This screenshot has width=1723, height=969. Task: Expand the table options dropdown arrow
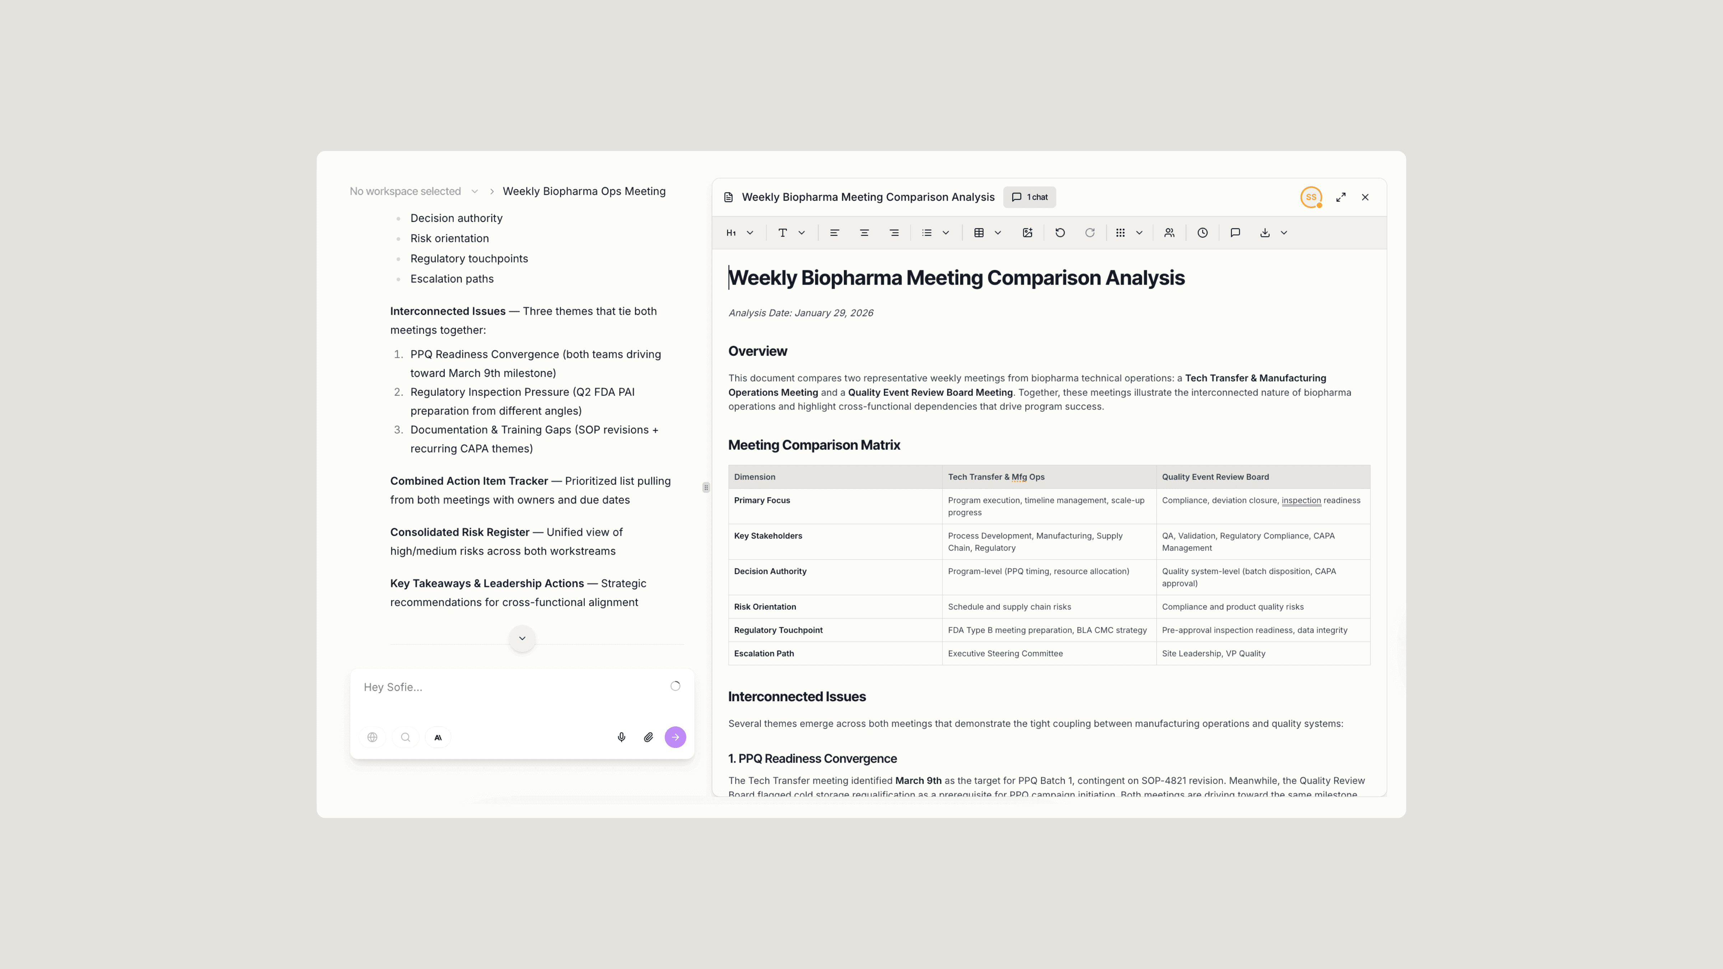tap(998, 233)
